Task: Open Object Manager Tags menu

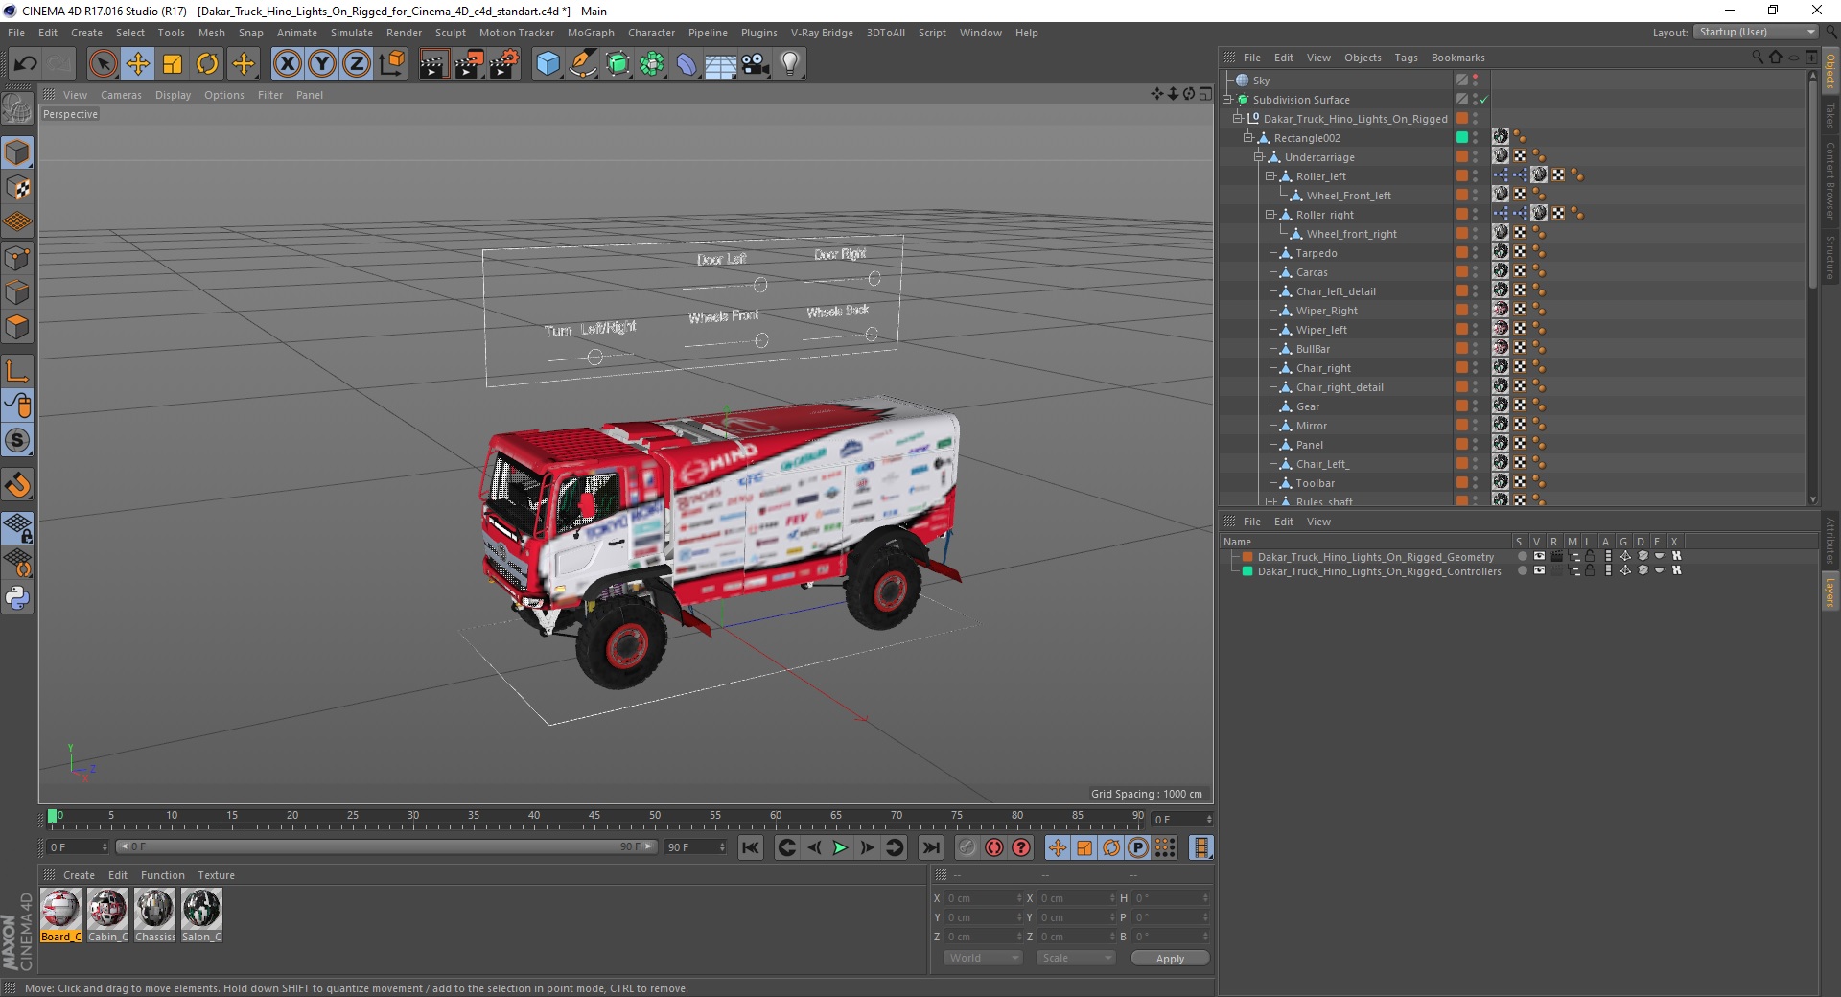Action: pyautogui.click(x=1406, y=58)
